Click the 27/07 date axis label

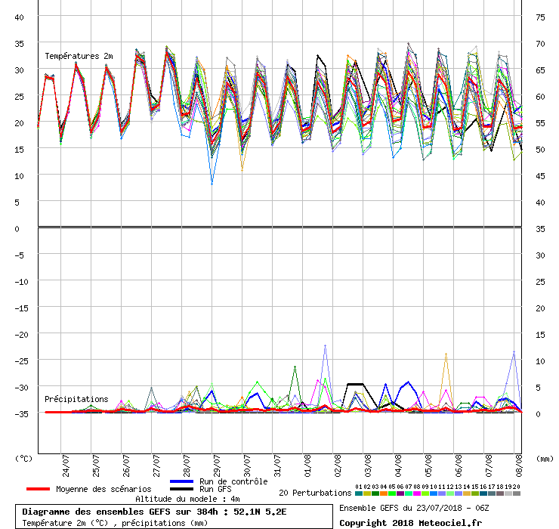156,466
